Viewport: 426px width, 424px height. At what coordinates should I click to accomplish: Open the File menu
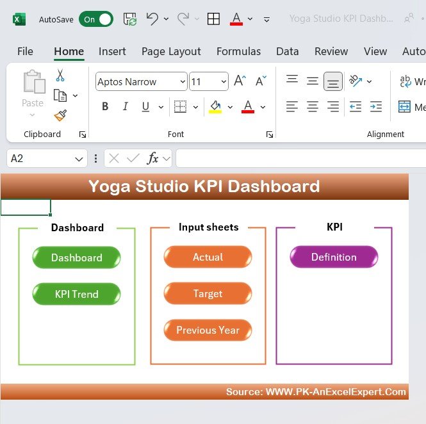pyautogui.click(x=25, y=51)
